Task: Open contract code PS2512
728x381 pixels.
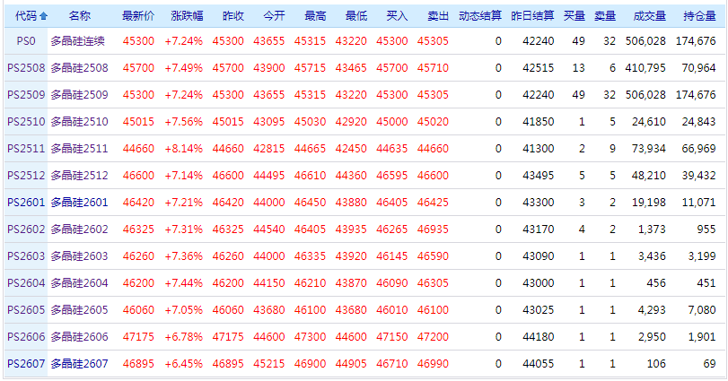Action: [x=26, y=175]
